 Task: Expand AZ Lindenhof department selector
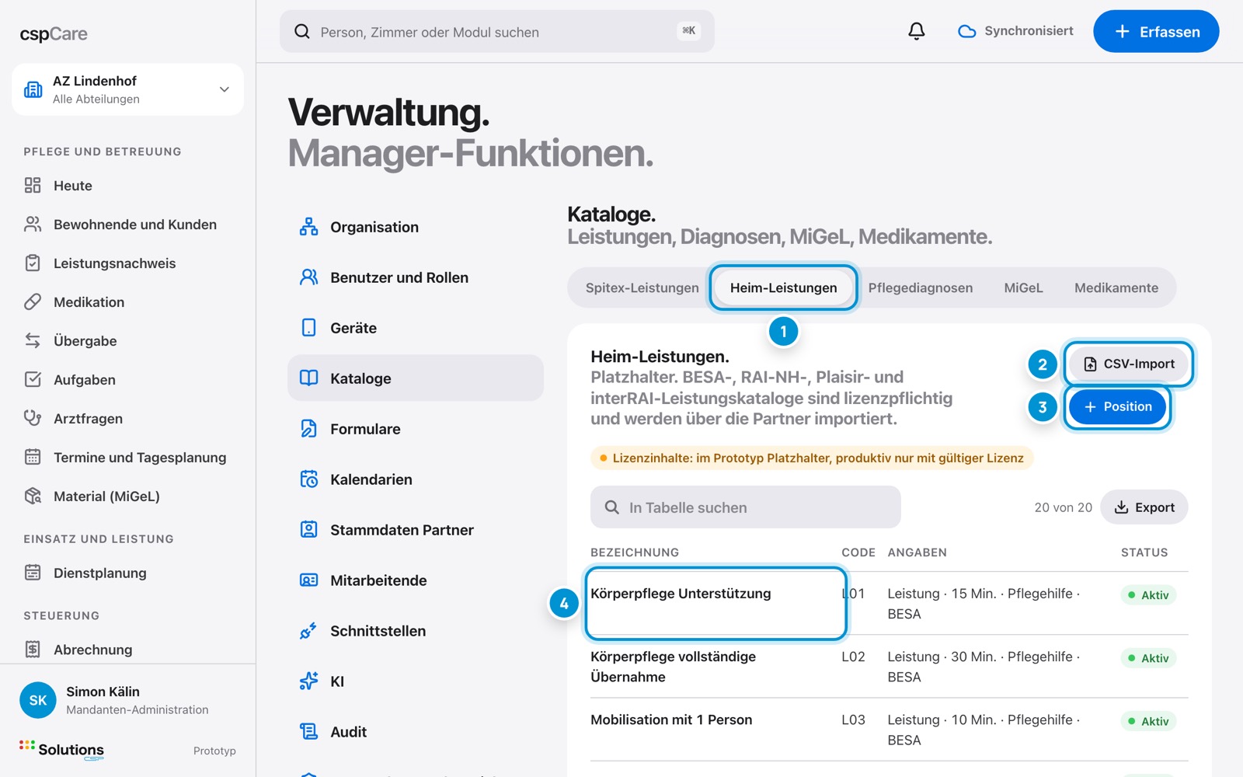click(127, 89)
